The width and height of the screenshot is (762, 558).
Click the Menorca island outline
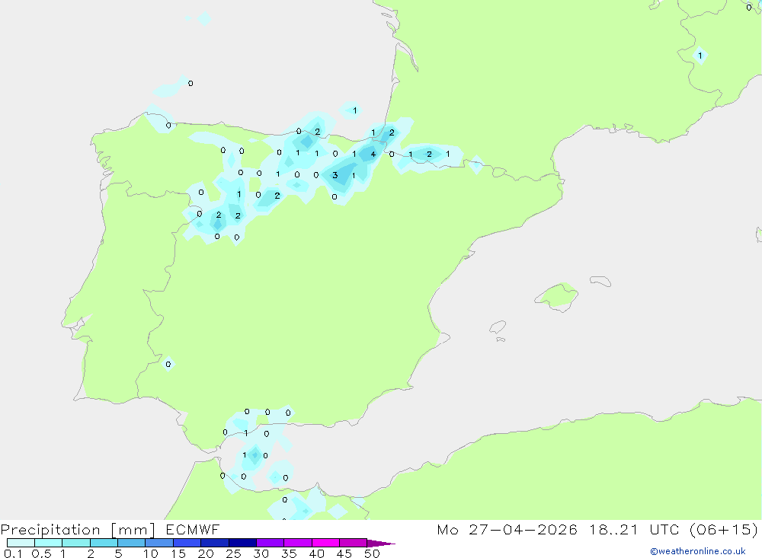tap(600, 281)
